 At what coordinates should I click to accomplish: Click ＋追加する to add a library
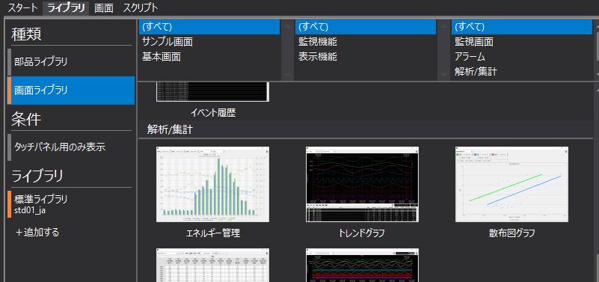[x=37, y=232]
